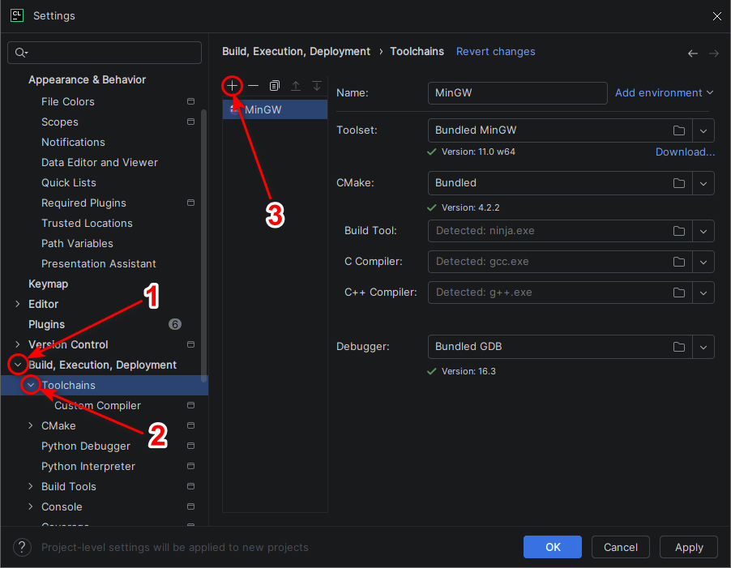Move toolchain down with arrow icon
The height and width of the screenshot is (568, 731).
coord(317,86)
